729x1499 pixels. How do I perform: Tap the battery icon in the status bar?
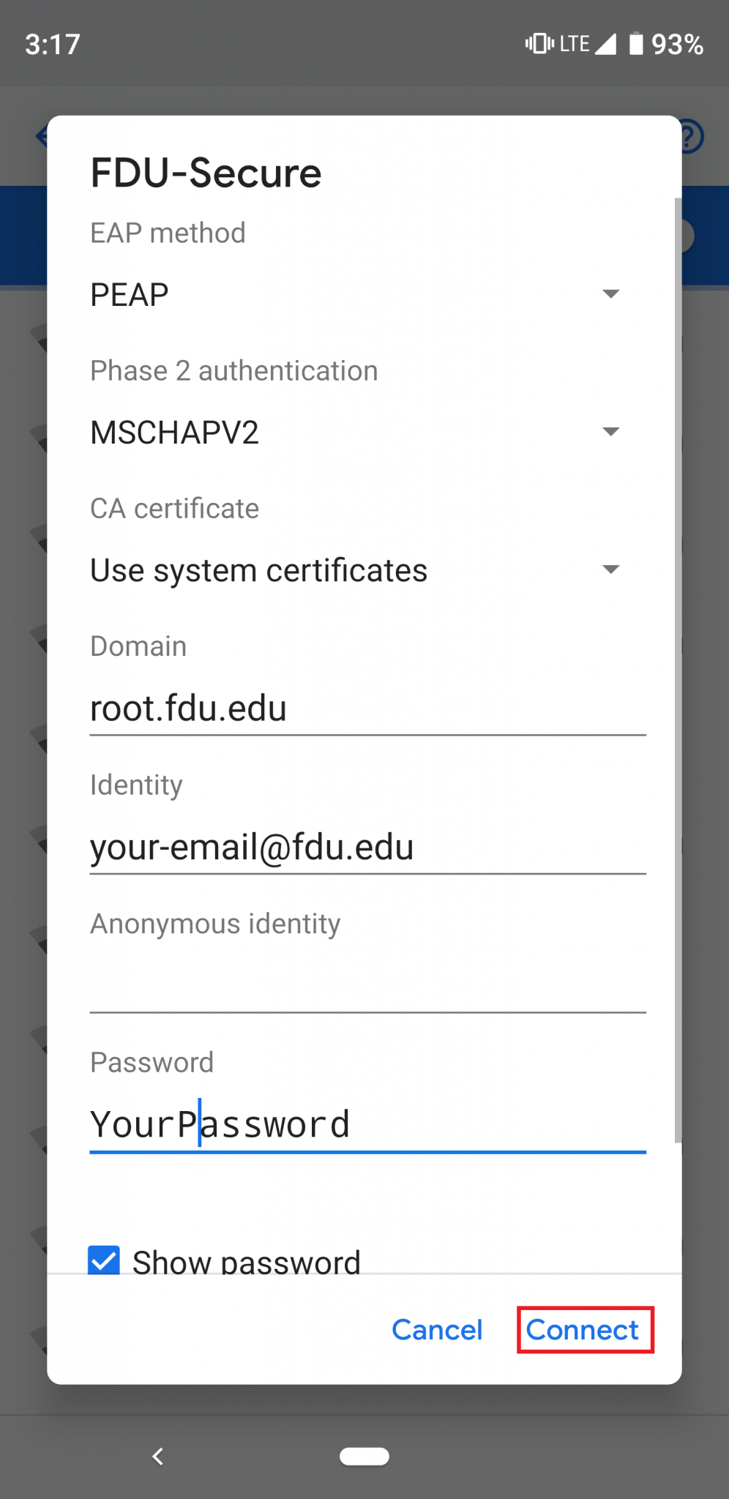click(x=636, y=44)
